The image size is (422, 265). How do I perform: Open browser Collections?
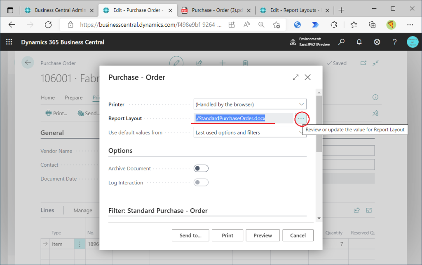(372, 25)
